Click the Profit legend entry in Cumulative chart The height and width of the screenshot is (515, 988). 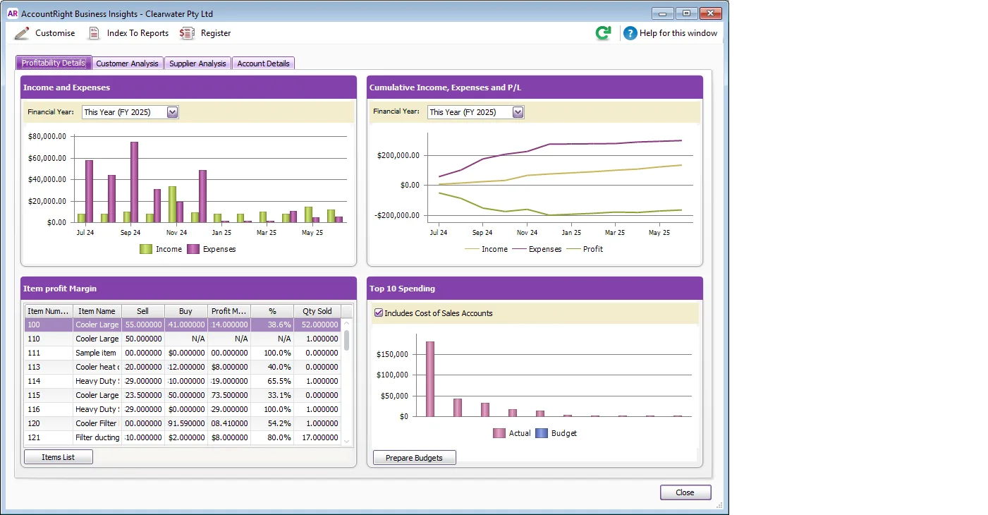point(585,249)
